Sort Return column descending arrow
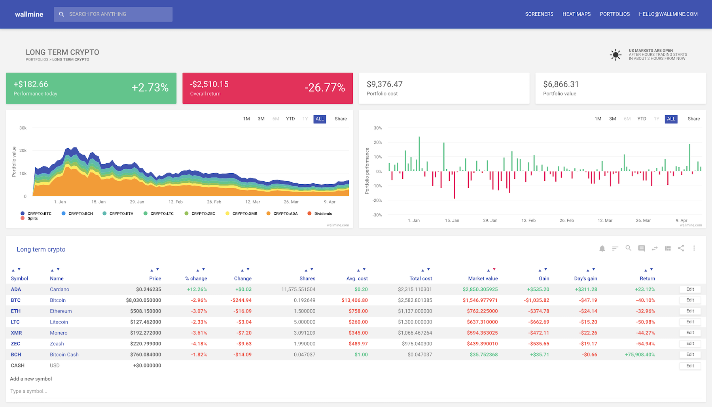 coord(651,269)
